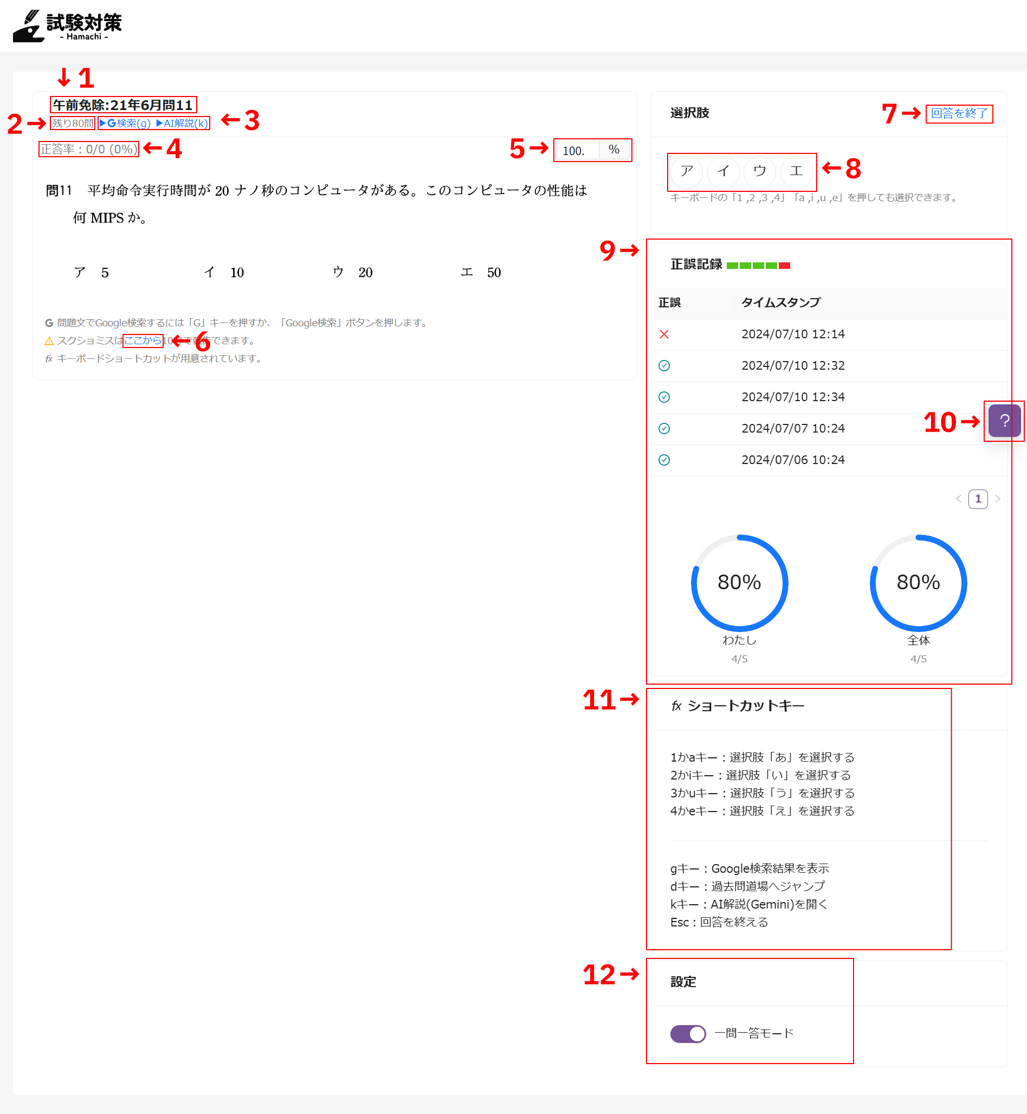This screenshot has width=1027, height=1114.
Task: Click the check icon for 2024/07/06 10:24
Action: tap(663, 460)
